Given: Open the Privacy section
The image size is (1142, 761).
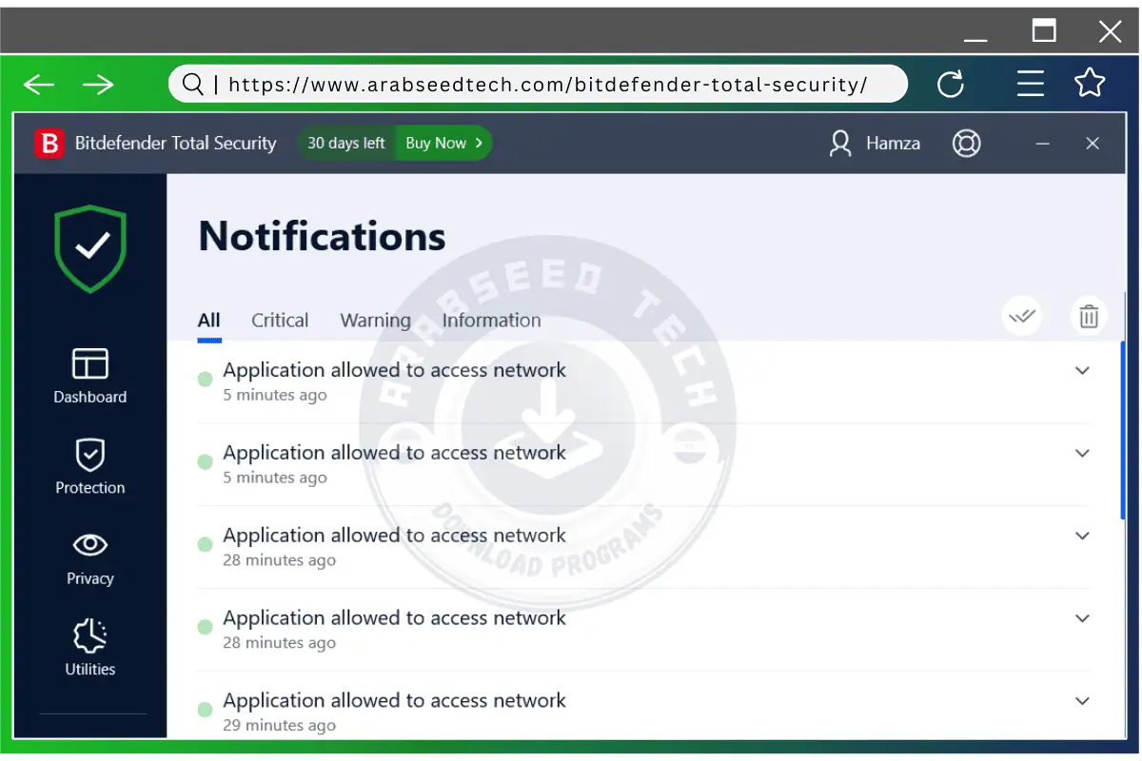Looking at the screenshot, I should point(89,558).
